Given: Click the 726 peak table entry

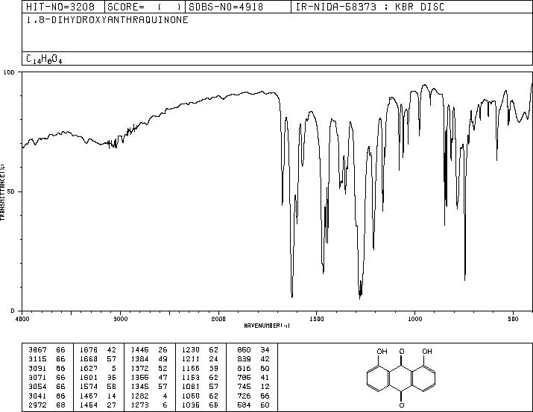Looking at the screenshot, I should pos(253,396).
